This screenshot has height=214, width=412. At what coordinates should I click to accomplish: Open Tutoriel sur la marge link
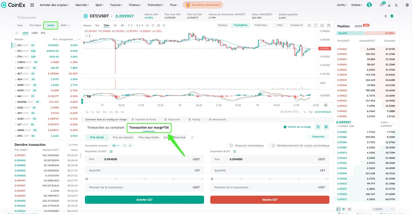tap(297, 127)
